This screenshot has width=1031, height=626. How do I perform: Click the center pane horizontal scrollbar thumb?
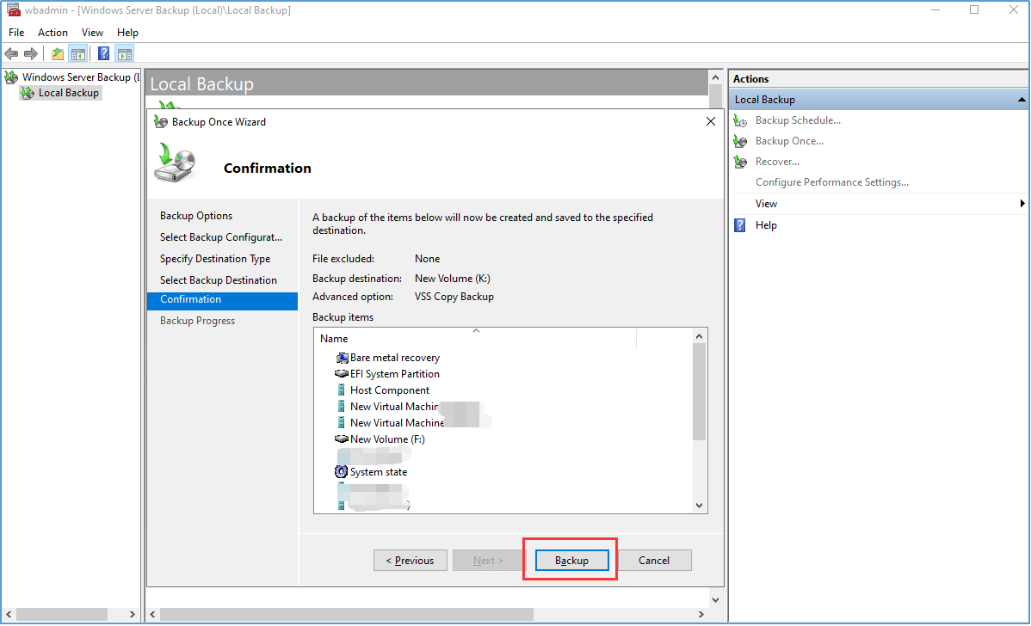click(347, 614)
